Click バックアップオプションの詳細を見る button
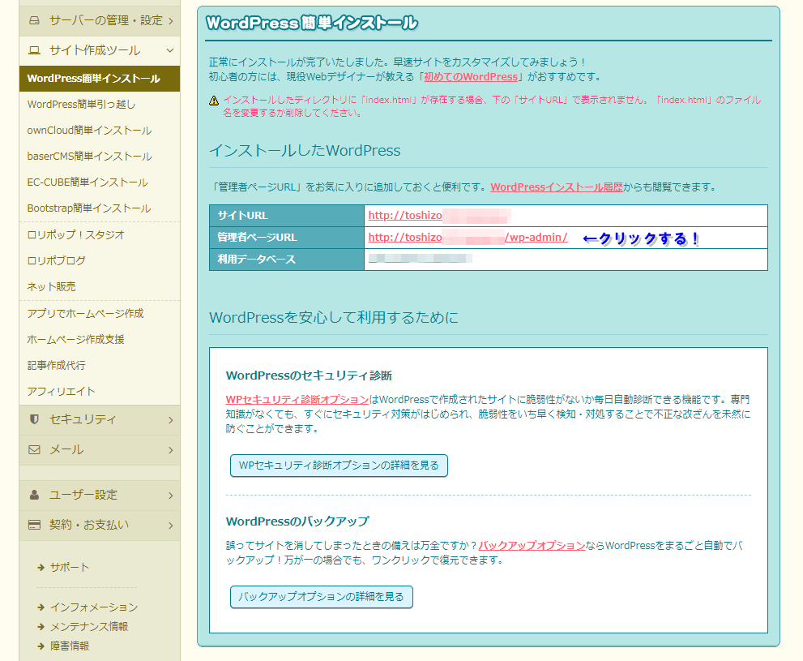 [x=322, y=597]
